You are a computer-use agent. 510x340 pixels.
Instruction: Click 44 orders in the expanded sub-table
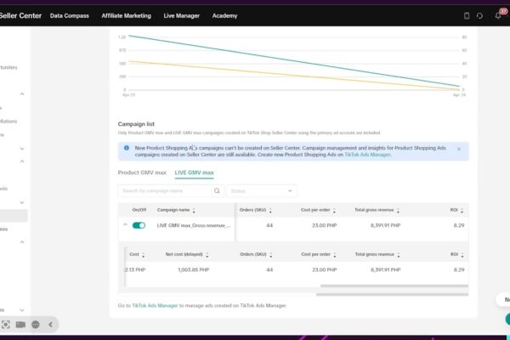tap(269, 269)
